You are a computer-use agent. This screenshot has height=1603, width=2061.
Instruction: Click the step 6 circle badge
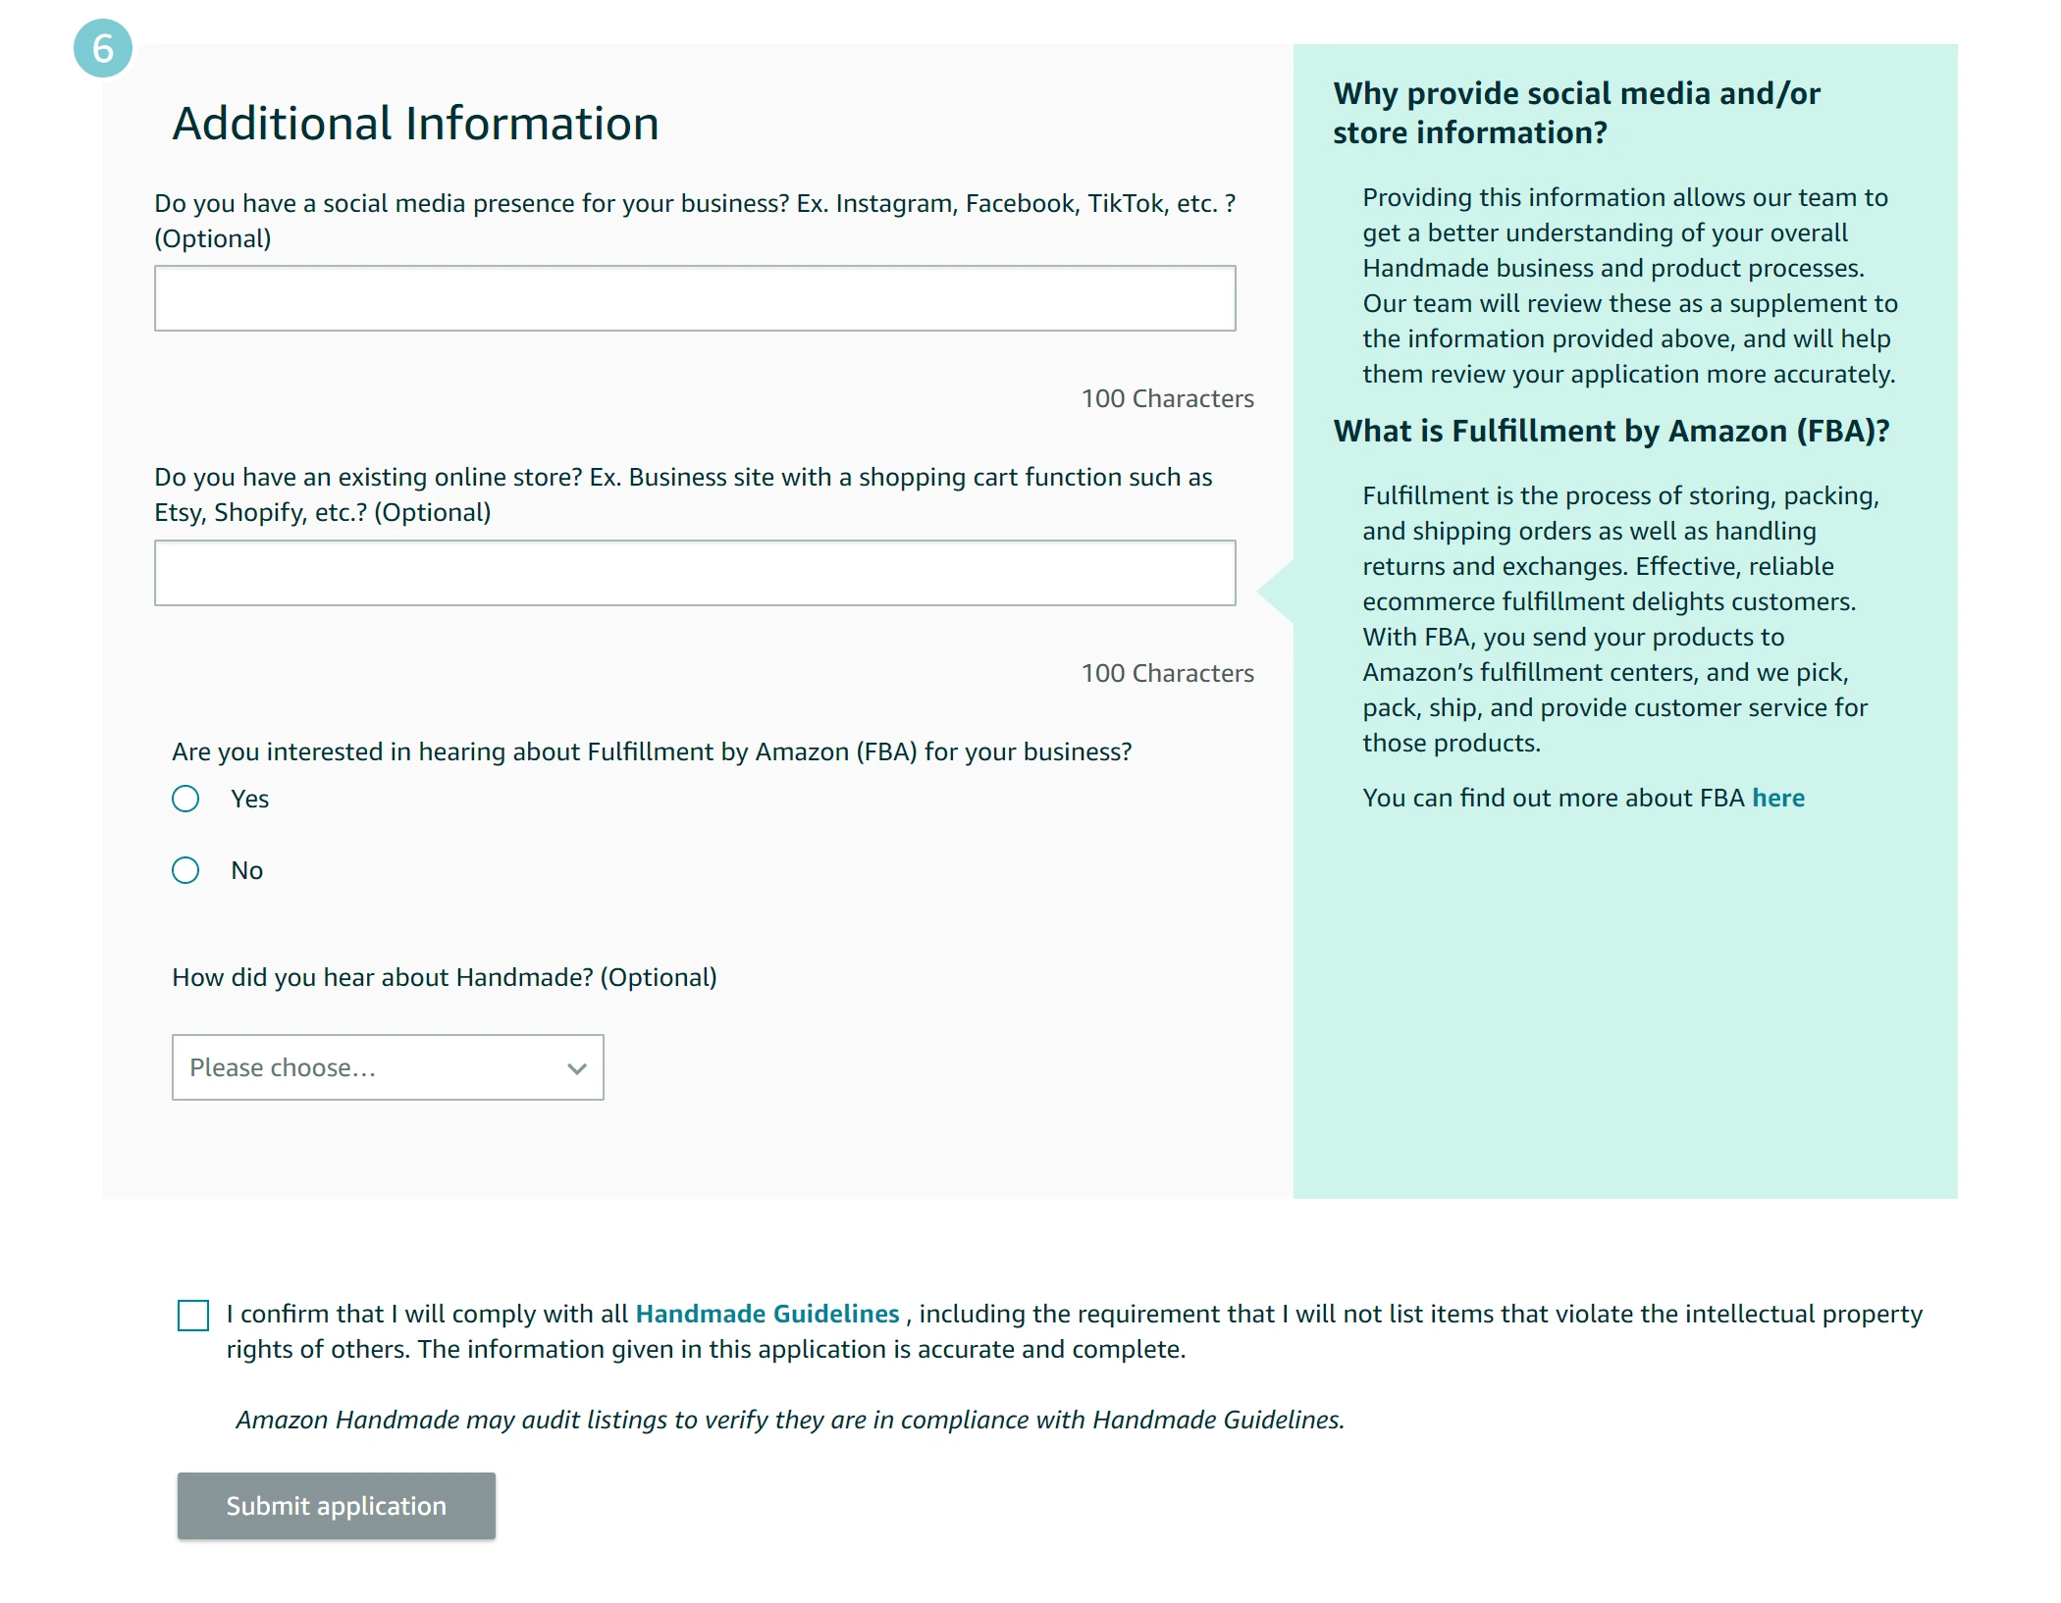[101, 46]
